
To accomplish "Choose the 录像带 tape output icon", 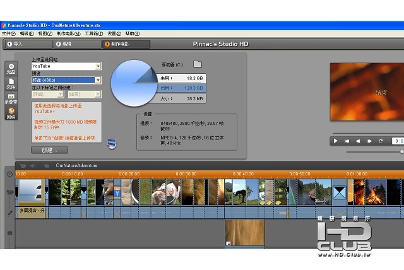I will pyautogui.click(x=11, y=98).
